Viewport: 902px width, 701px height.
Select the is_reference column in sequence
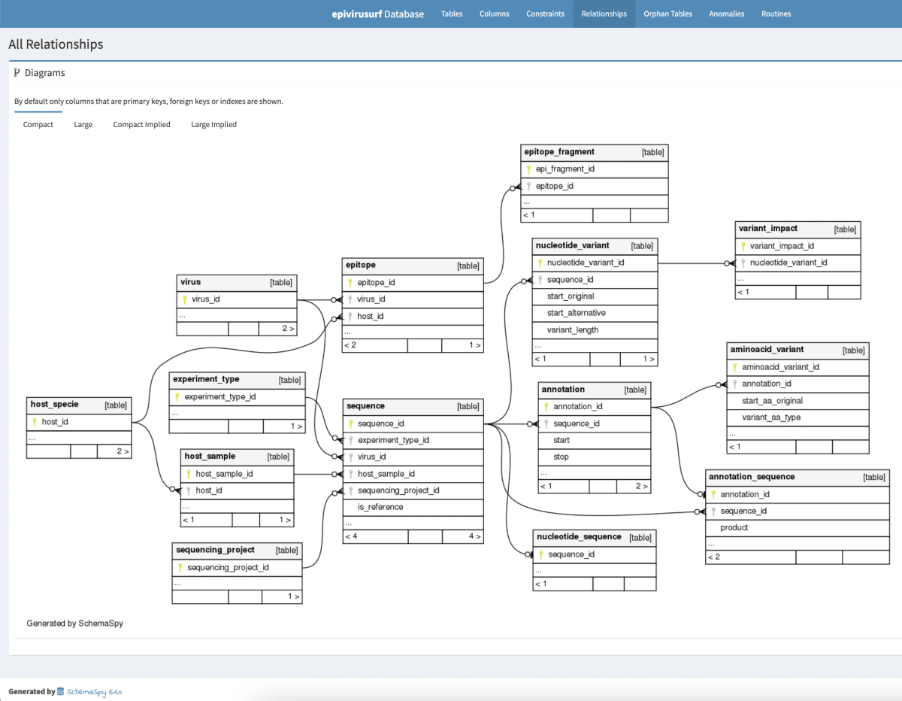(x=413, y=507)
